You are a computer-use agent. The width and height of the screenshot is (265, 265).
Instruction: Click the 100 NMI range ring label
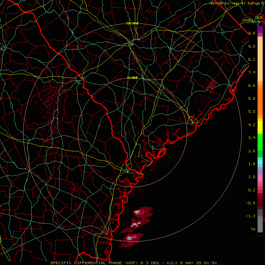coord(132,23)
